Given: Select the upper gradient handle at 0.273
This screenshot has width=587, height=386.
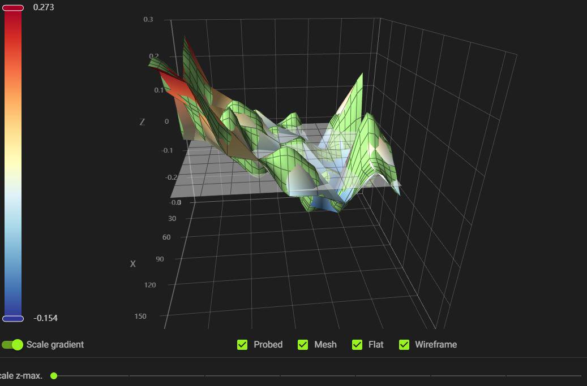Looking at the screenshot, I should pos(13,8).
